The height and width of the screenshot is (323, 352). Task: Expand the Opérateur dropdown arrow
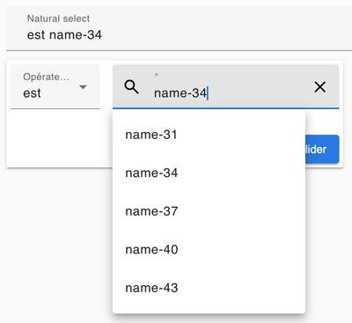click(x=83, y=87)
